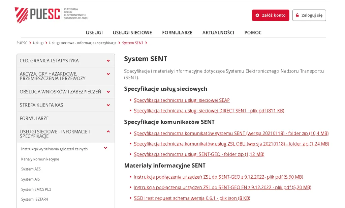This screenshot has width=345, height=208.
Task: Open Specyfikacja techniczna usługi sieciowej SEAP link
Action: tap(182, 100)
